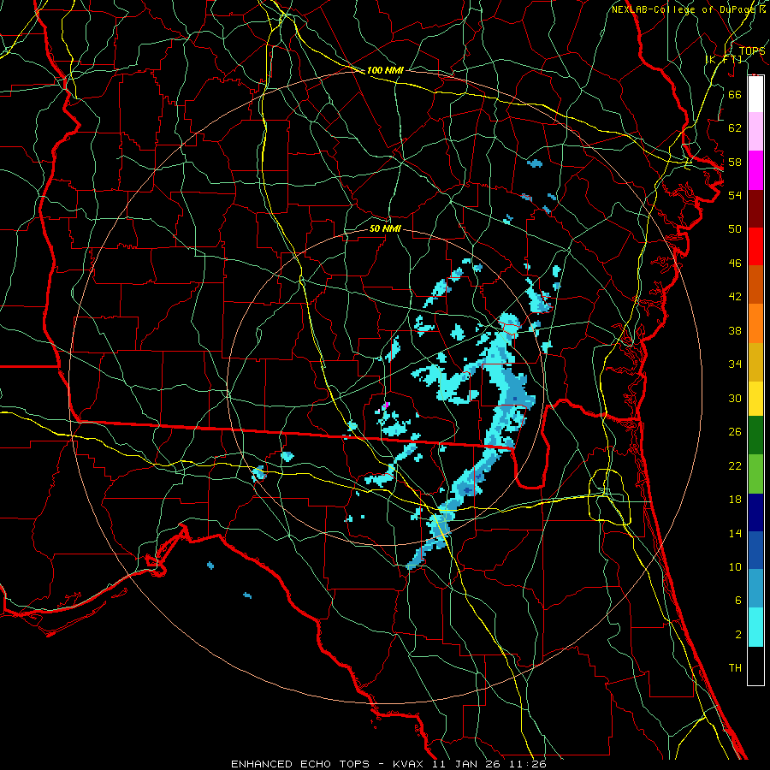Click the legend value "66"
Image resolution: width=770 pixels, height=770 pixels.
735,94
